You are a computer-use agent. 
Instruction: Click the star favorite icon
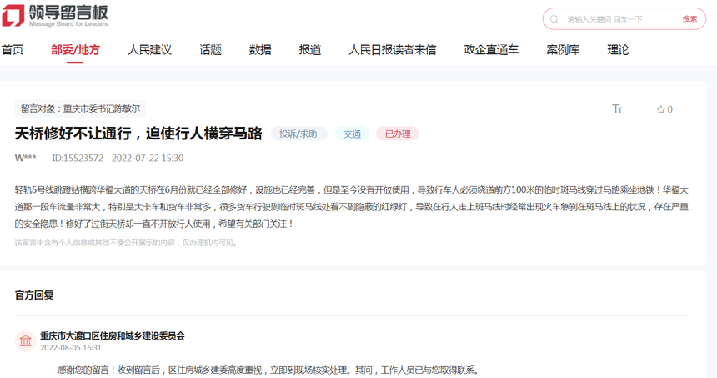coord(660,109)
